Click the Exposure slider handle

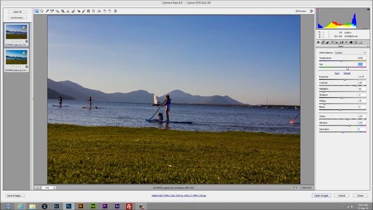tap(344, 80)
